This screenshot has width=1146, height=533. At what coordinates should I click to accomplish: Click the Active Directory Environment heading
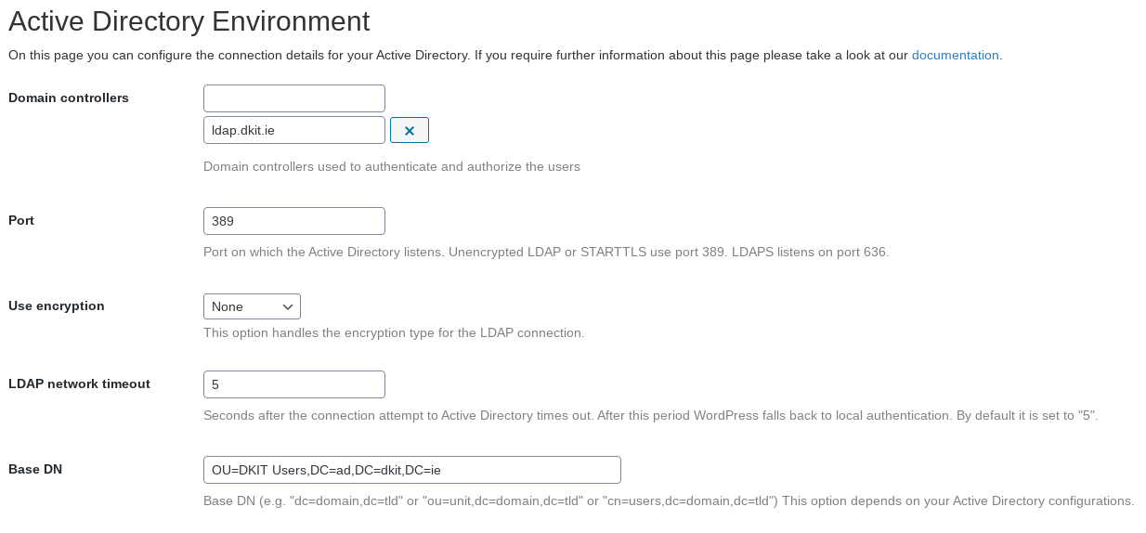coord(189,20)
